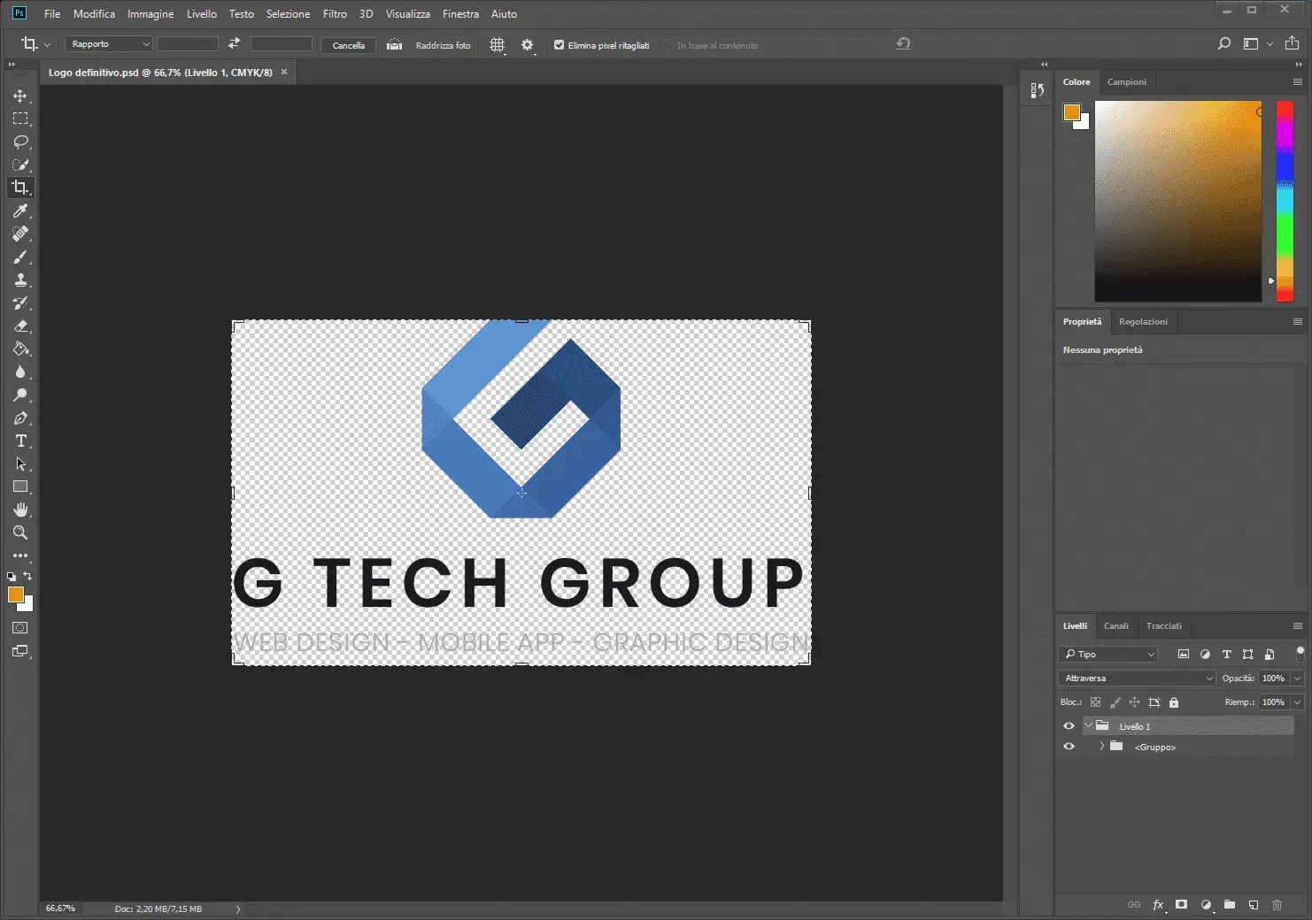The image size is (1312, 920).
Task: Reset the crop box with undo arrow
Action: coord(903,43)
